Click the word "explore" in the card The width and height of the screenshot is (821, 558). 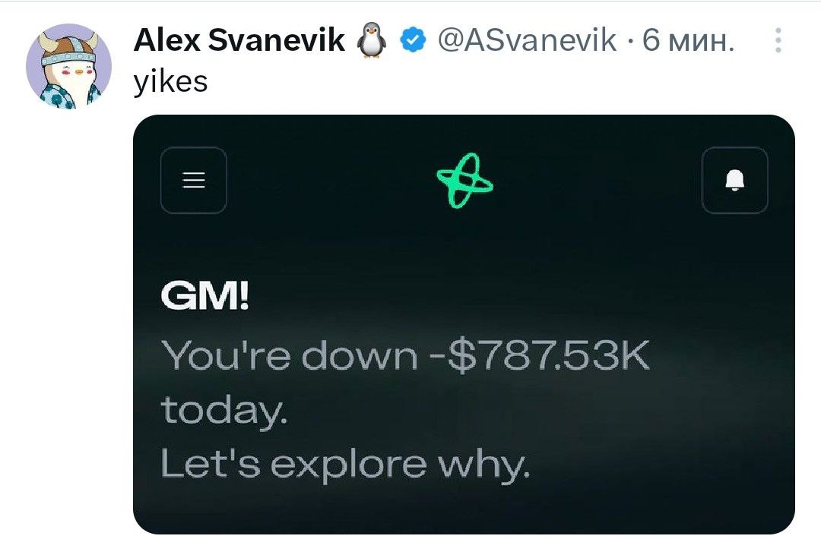coord(348,463)
